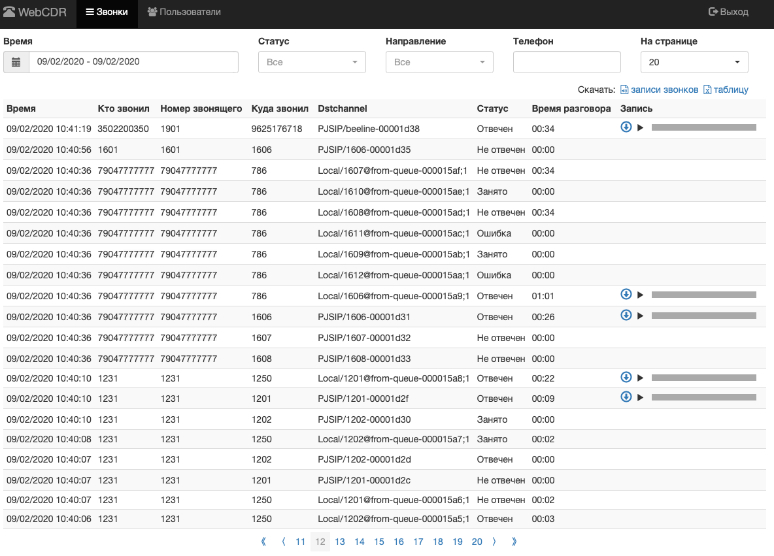The image size is (774, 556).
Task: Select channel Local/1611@from-queue-000015ac;1
Action: pyautogui.click(x=394, y=233)
